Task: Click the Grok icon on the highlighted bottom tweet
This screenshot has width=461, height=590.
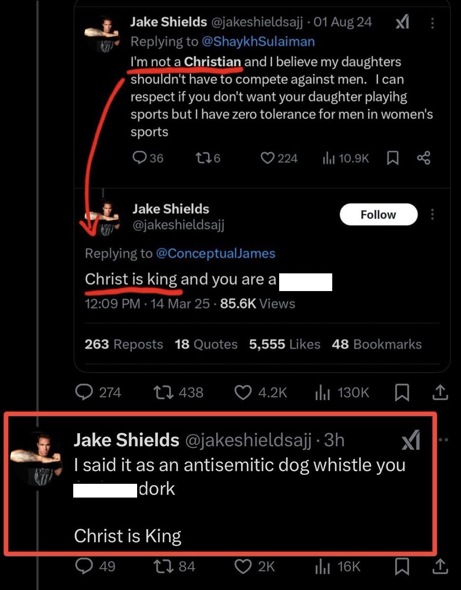Action: click(x=411, y=440)
